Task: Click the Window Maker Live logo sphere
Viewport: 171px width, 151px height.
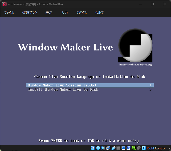Action: (135, 45)
